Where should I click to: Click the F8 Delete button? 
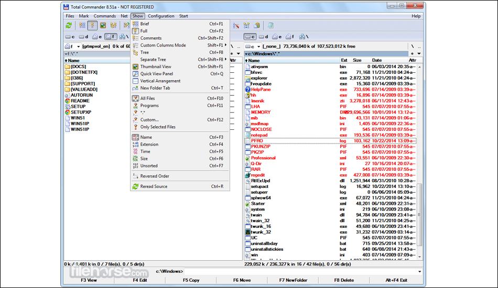pyautogui.click(x=344, y=280)
